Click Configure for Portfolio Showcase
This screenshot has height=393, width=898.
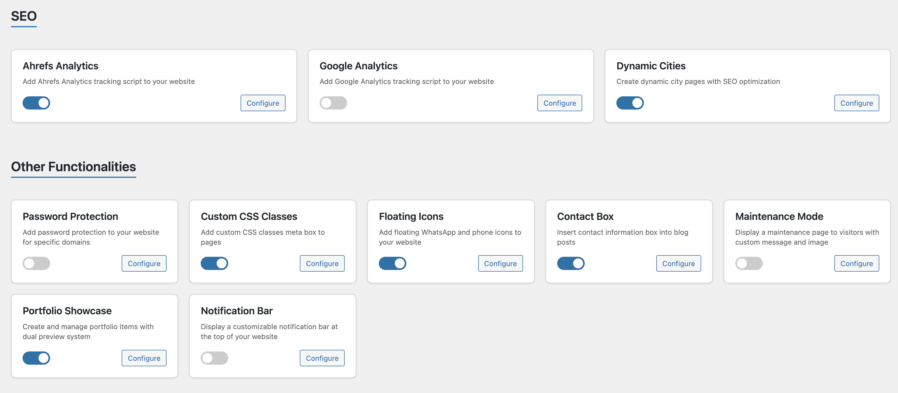click(144, 358)
